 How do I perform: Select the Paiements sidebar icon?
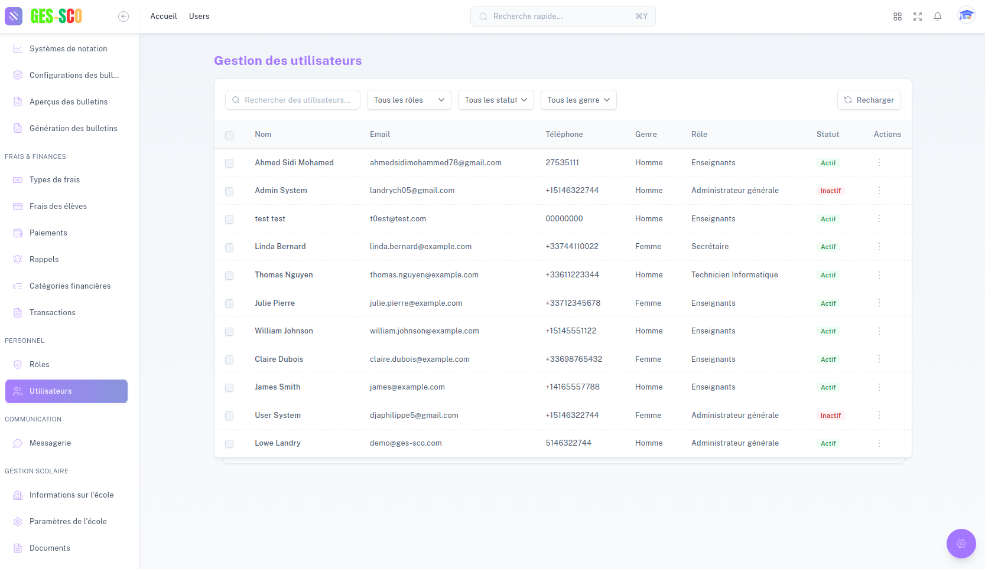(18, 233)
